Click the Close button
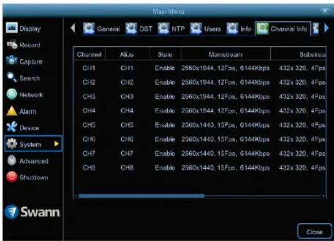This screenshot has height=241, width=334. (314, 232)
